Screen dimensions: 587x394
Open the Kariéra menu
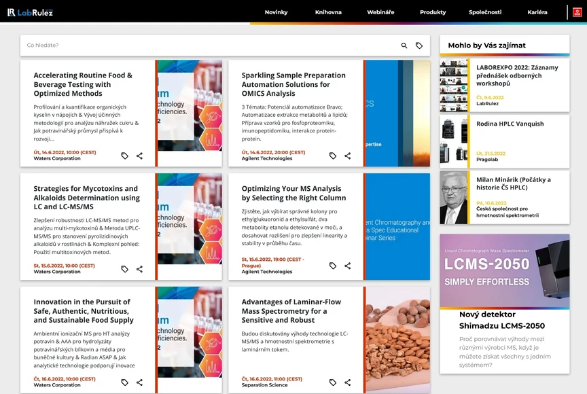537,12
